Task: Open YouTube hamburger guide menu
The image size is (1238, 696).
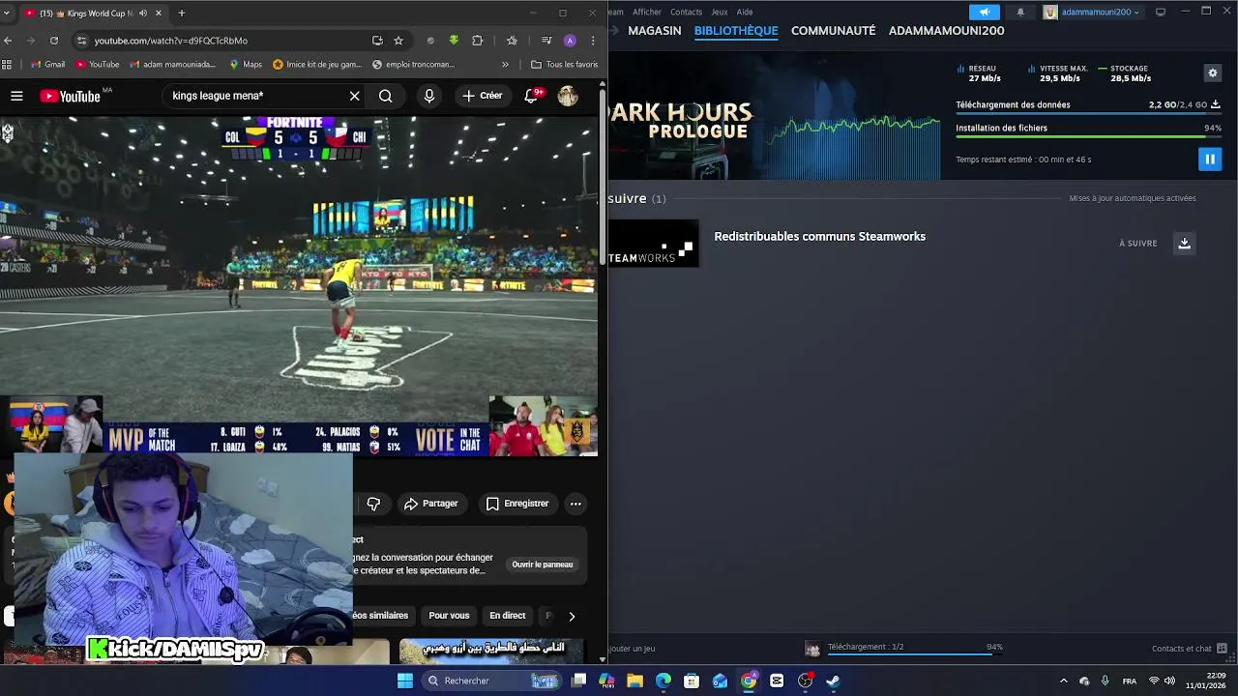Action: coord(16,96)
